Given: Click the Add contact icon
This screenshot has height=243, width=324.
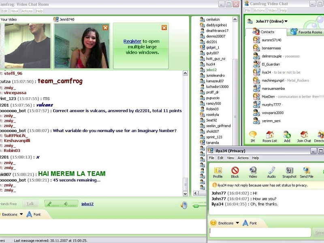Looking at the screenshot, I should [x=287, y=136].
